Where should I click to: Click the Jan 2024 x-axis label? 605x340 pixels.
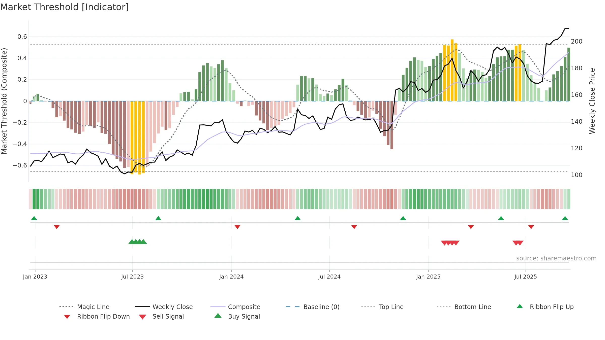click(231, 277)
